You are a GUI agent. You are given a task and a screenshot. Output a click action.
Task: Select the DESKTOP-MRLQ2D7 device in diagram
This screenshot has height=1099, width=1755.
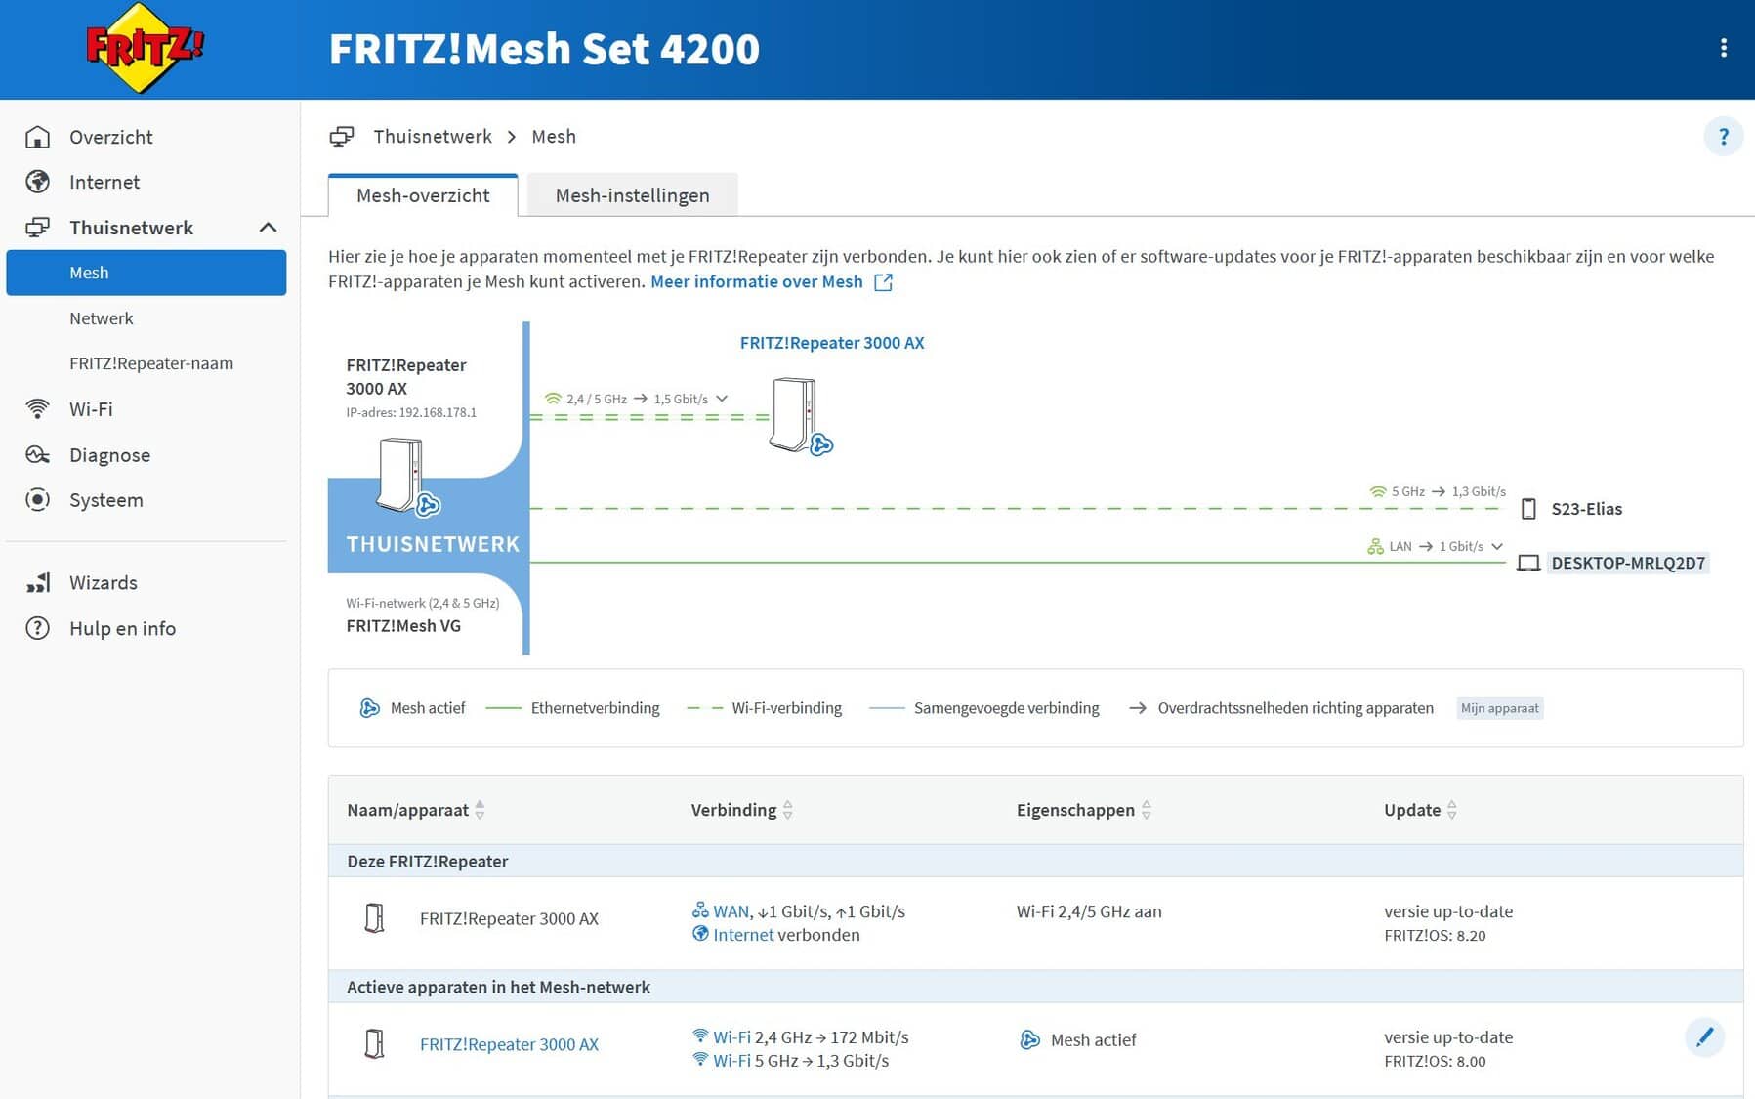pos(1627,563)
